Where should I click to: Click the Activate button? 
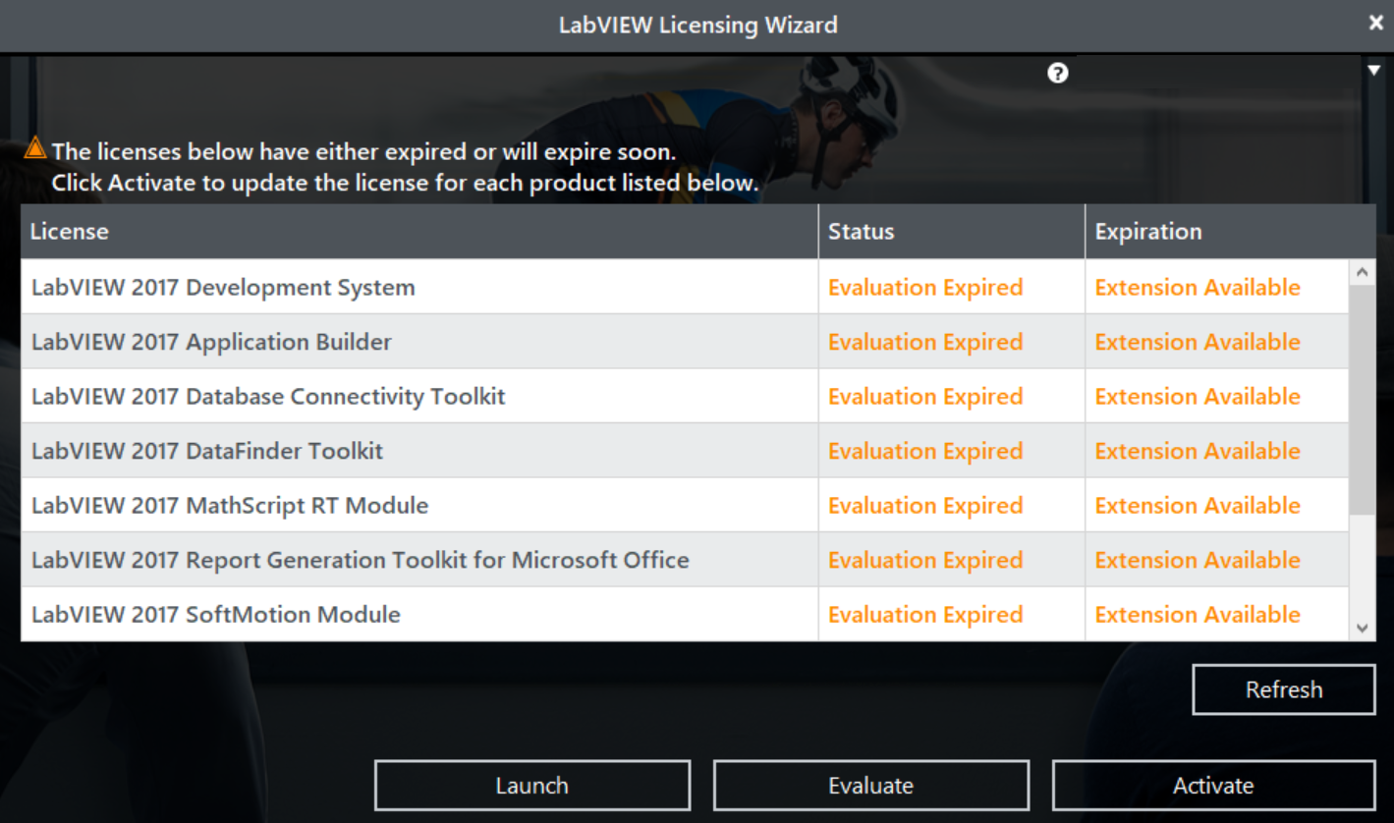(1212, 786)
